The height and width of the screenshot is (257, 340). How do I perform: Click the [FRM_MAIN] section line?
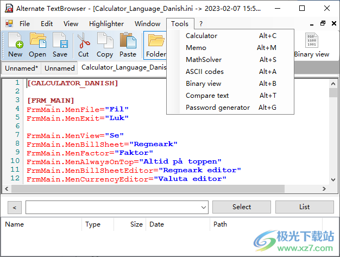(x=51, y=101)
